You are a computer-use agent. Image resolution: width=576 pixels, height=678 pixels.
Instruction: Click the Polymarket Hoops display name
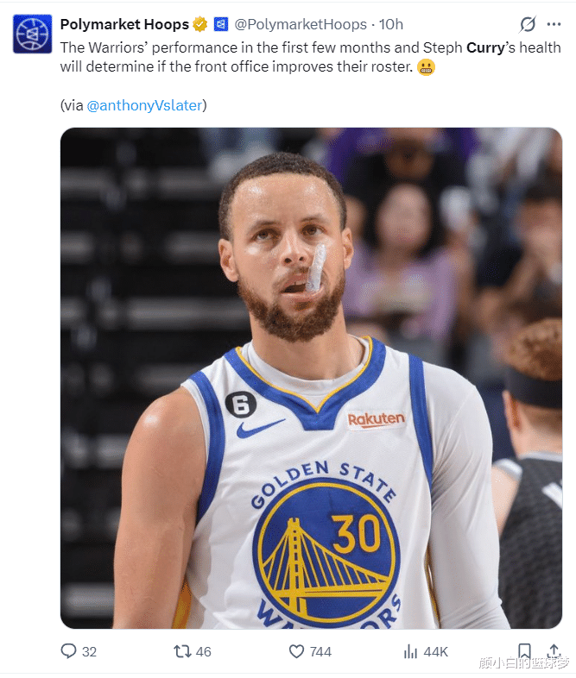click(x=124, y=24)
